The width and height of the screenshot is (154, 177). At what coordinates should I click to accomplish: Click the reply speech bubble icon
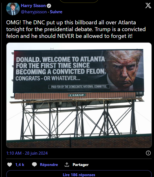(34, 165)
